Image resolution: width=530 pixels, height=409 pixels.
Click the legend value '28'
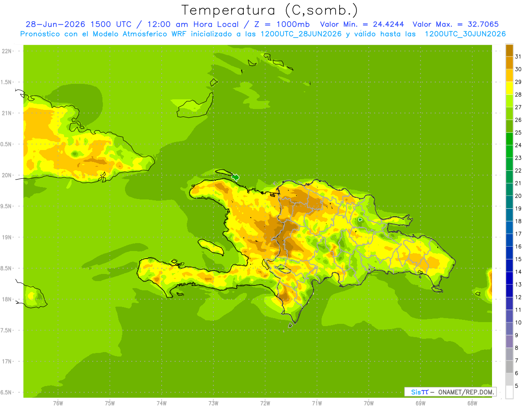point(519,94)
